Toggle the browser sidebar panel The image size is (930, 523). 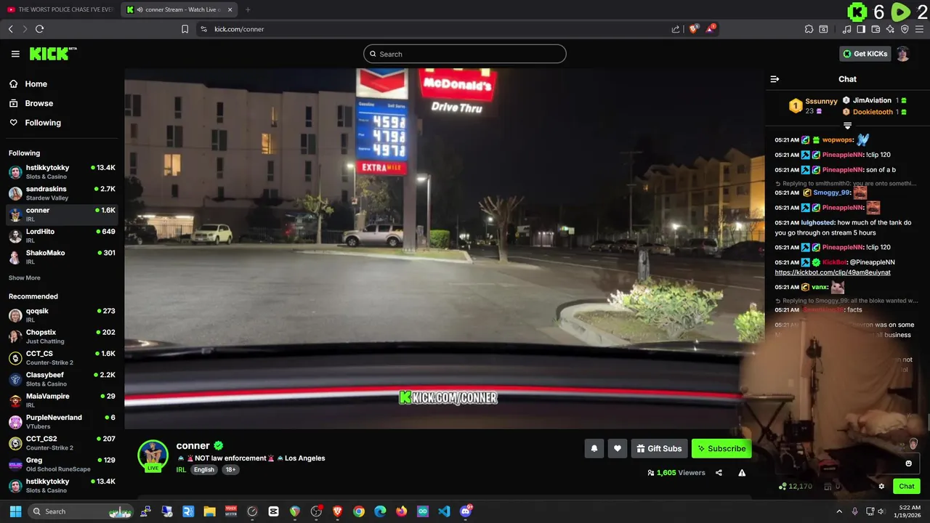tap(861, 29)
